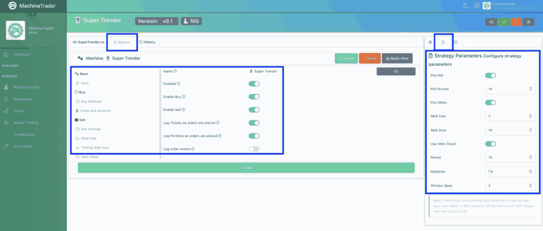Screen dimensions: 543x231
Task: Click SMA Fast stepper arrows
Action: point(530,116)
